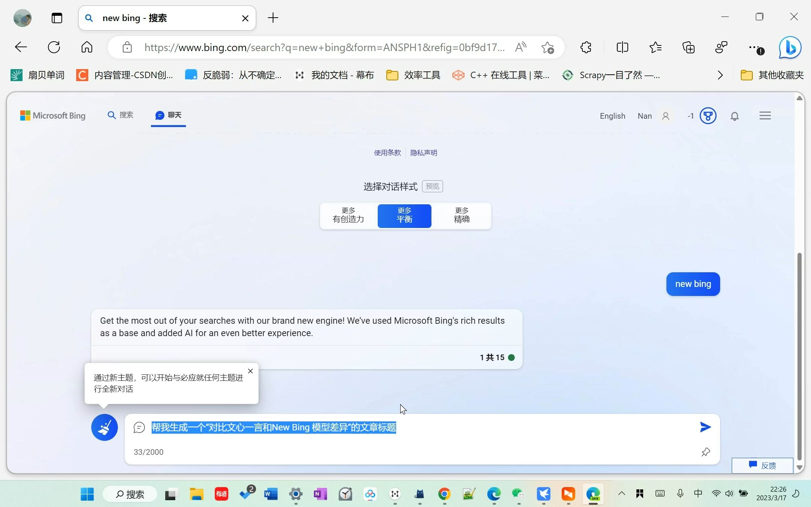The height and width of the screenshot is (507, 811).
Task: Open notifications bell icon
Action: [x=734, y=116]
